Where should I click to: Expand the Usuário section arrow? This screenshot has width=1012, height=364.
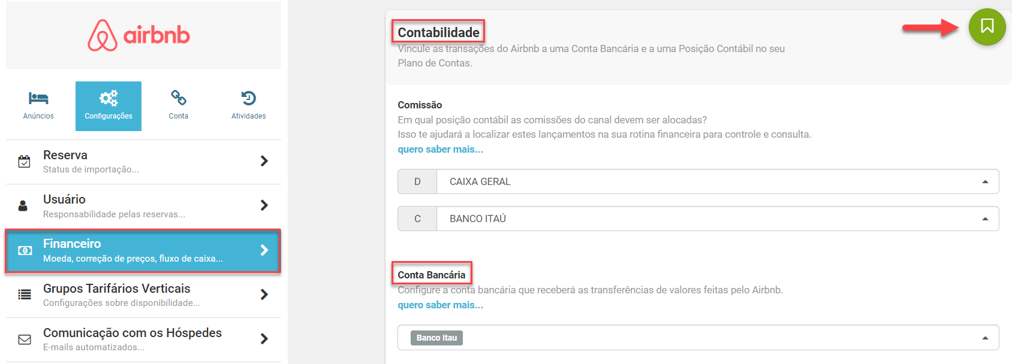[x=264, y=205]
